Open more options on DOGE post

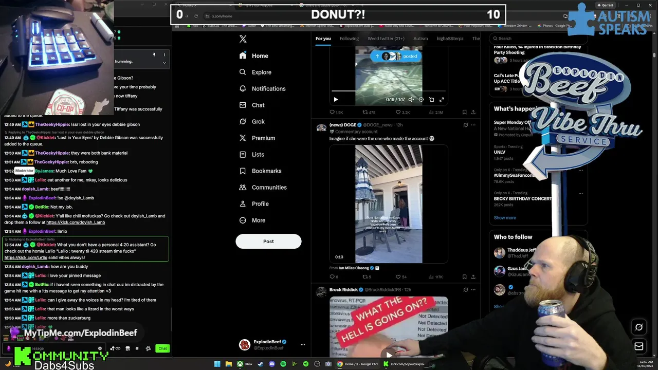click(473, 125)
